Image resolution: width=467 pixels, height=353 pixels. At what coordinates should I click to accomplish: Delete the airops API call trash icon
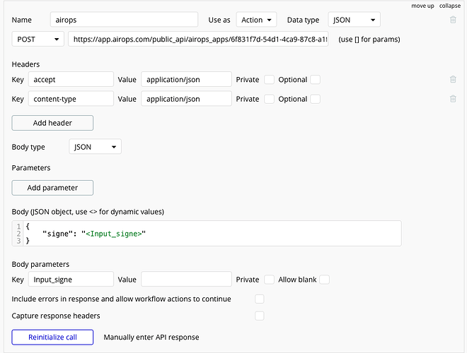click(x=453, y=20)
